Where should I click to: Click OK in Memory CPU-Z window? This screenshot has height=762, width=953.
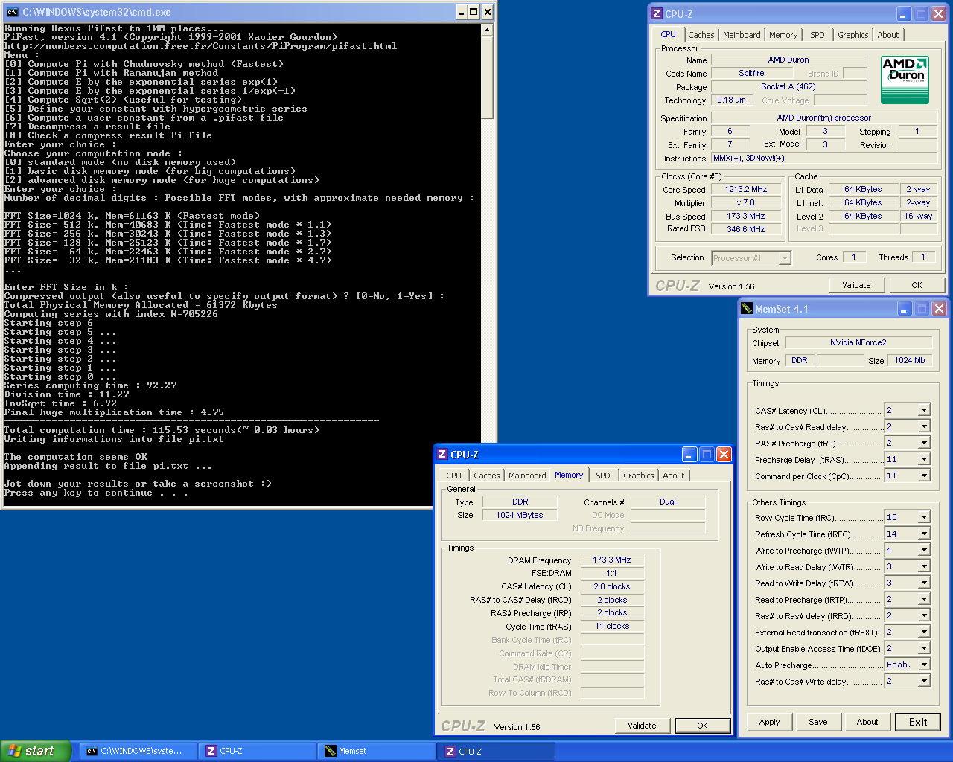point(702,726)
